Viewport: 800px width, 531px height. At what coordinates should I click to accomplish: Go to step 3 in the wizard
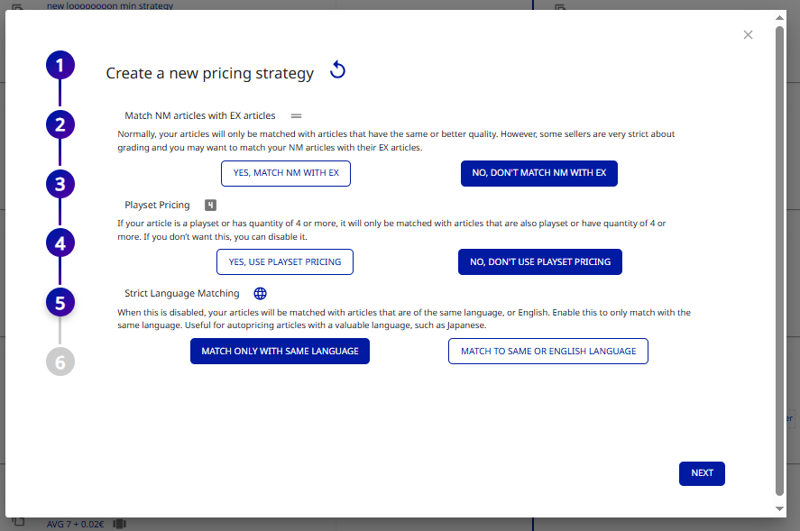(60, 184)
